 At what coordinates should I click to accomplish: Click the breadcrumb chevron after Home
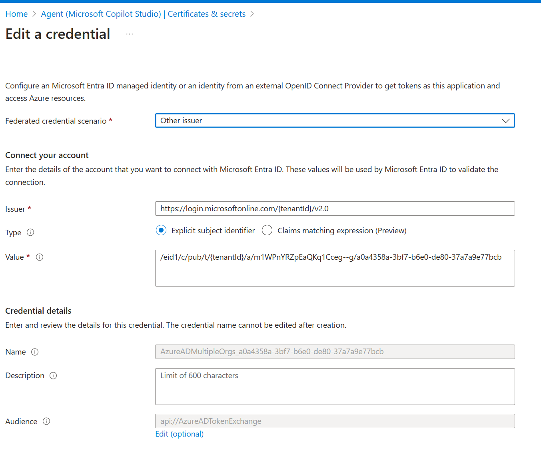34,14
